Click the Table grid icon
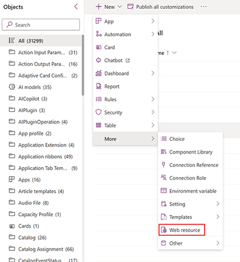This screenshot has width=240, height=262. (98, 125)
